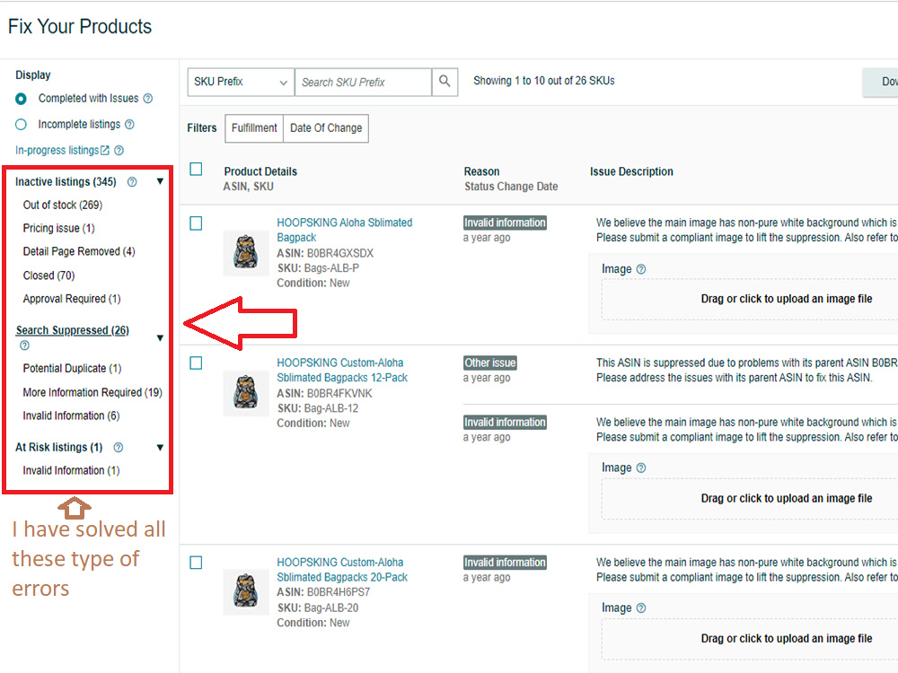
Task: Click Image help icon for Bags-ALB-P row
Action: (x=641, y=269)
